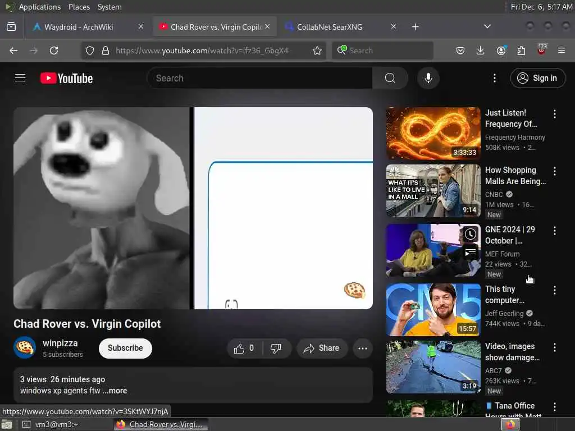Open Just Listen! Frequency Of... title
The image size is (575, 431).
pos(511,118)
